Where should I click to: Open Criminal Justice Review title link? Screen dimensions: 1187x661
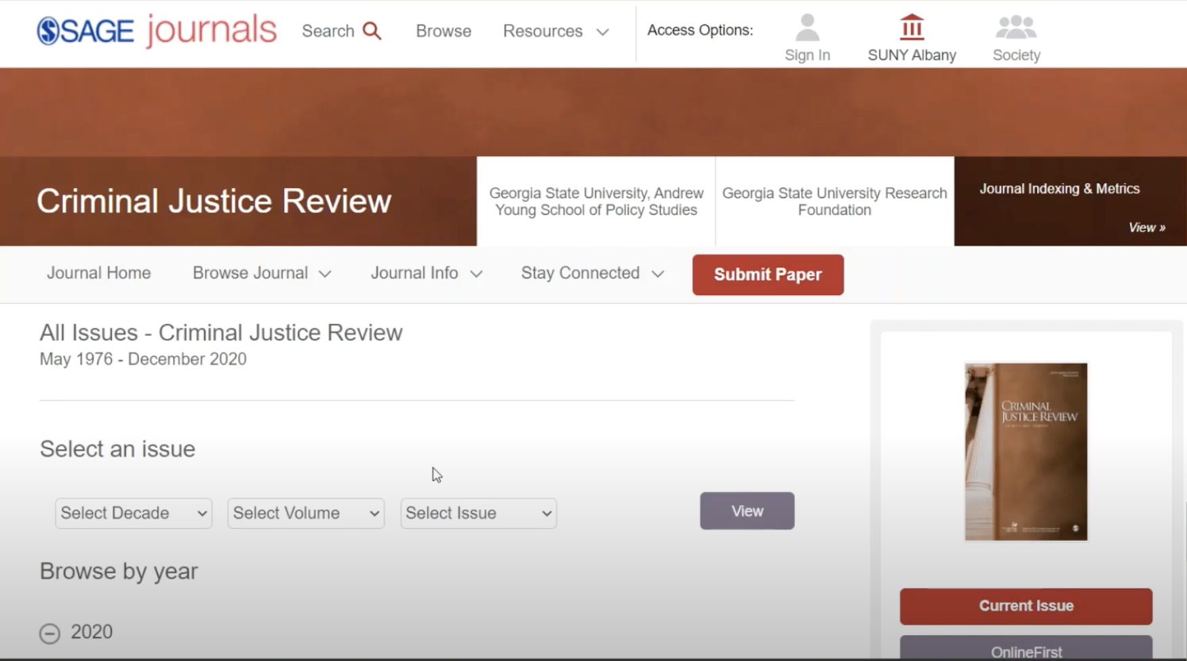[214, 201]
